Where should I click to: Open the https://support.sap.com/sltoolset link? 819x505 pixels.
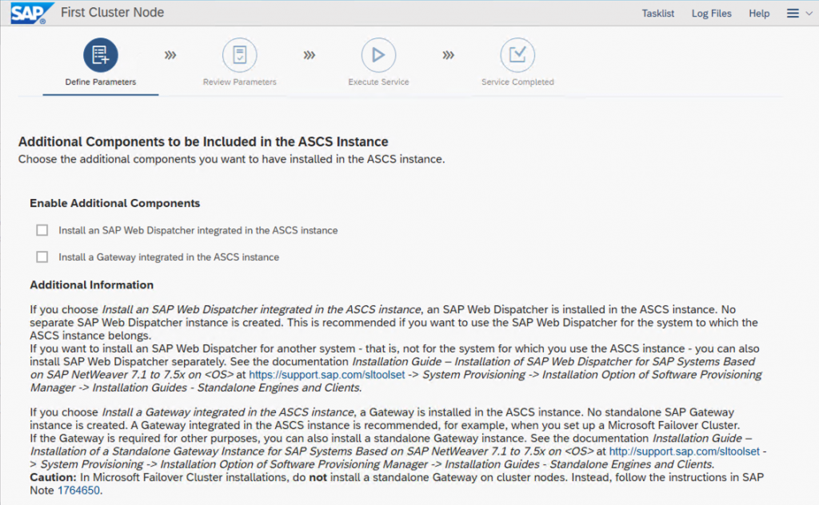coord(327,375)
